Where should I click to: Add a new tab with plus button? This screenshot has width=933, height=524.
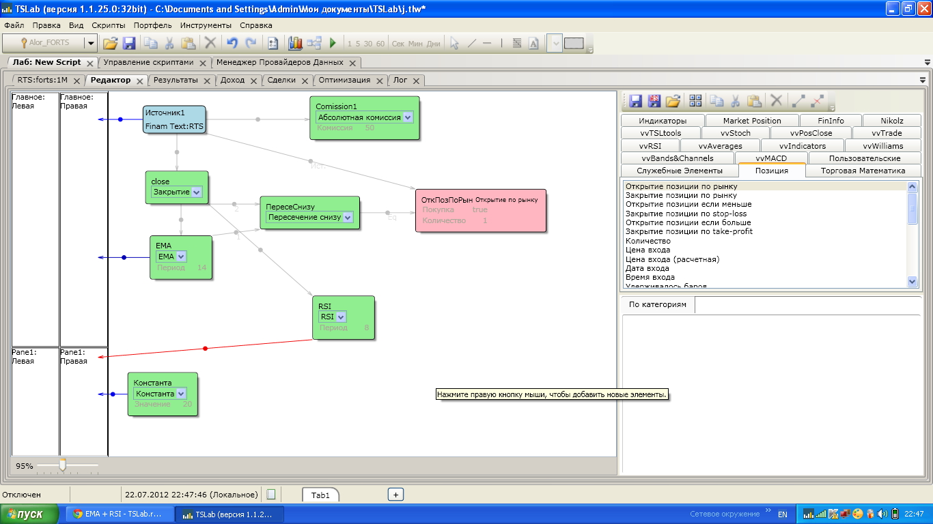coord(395,495)
